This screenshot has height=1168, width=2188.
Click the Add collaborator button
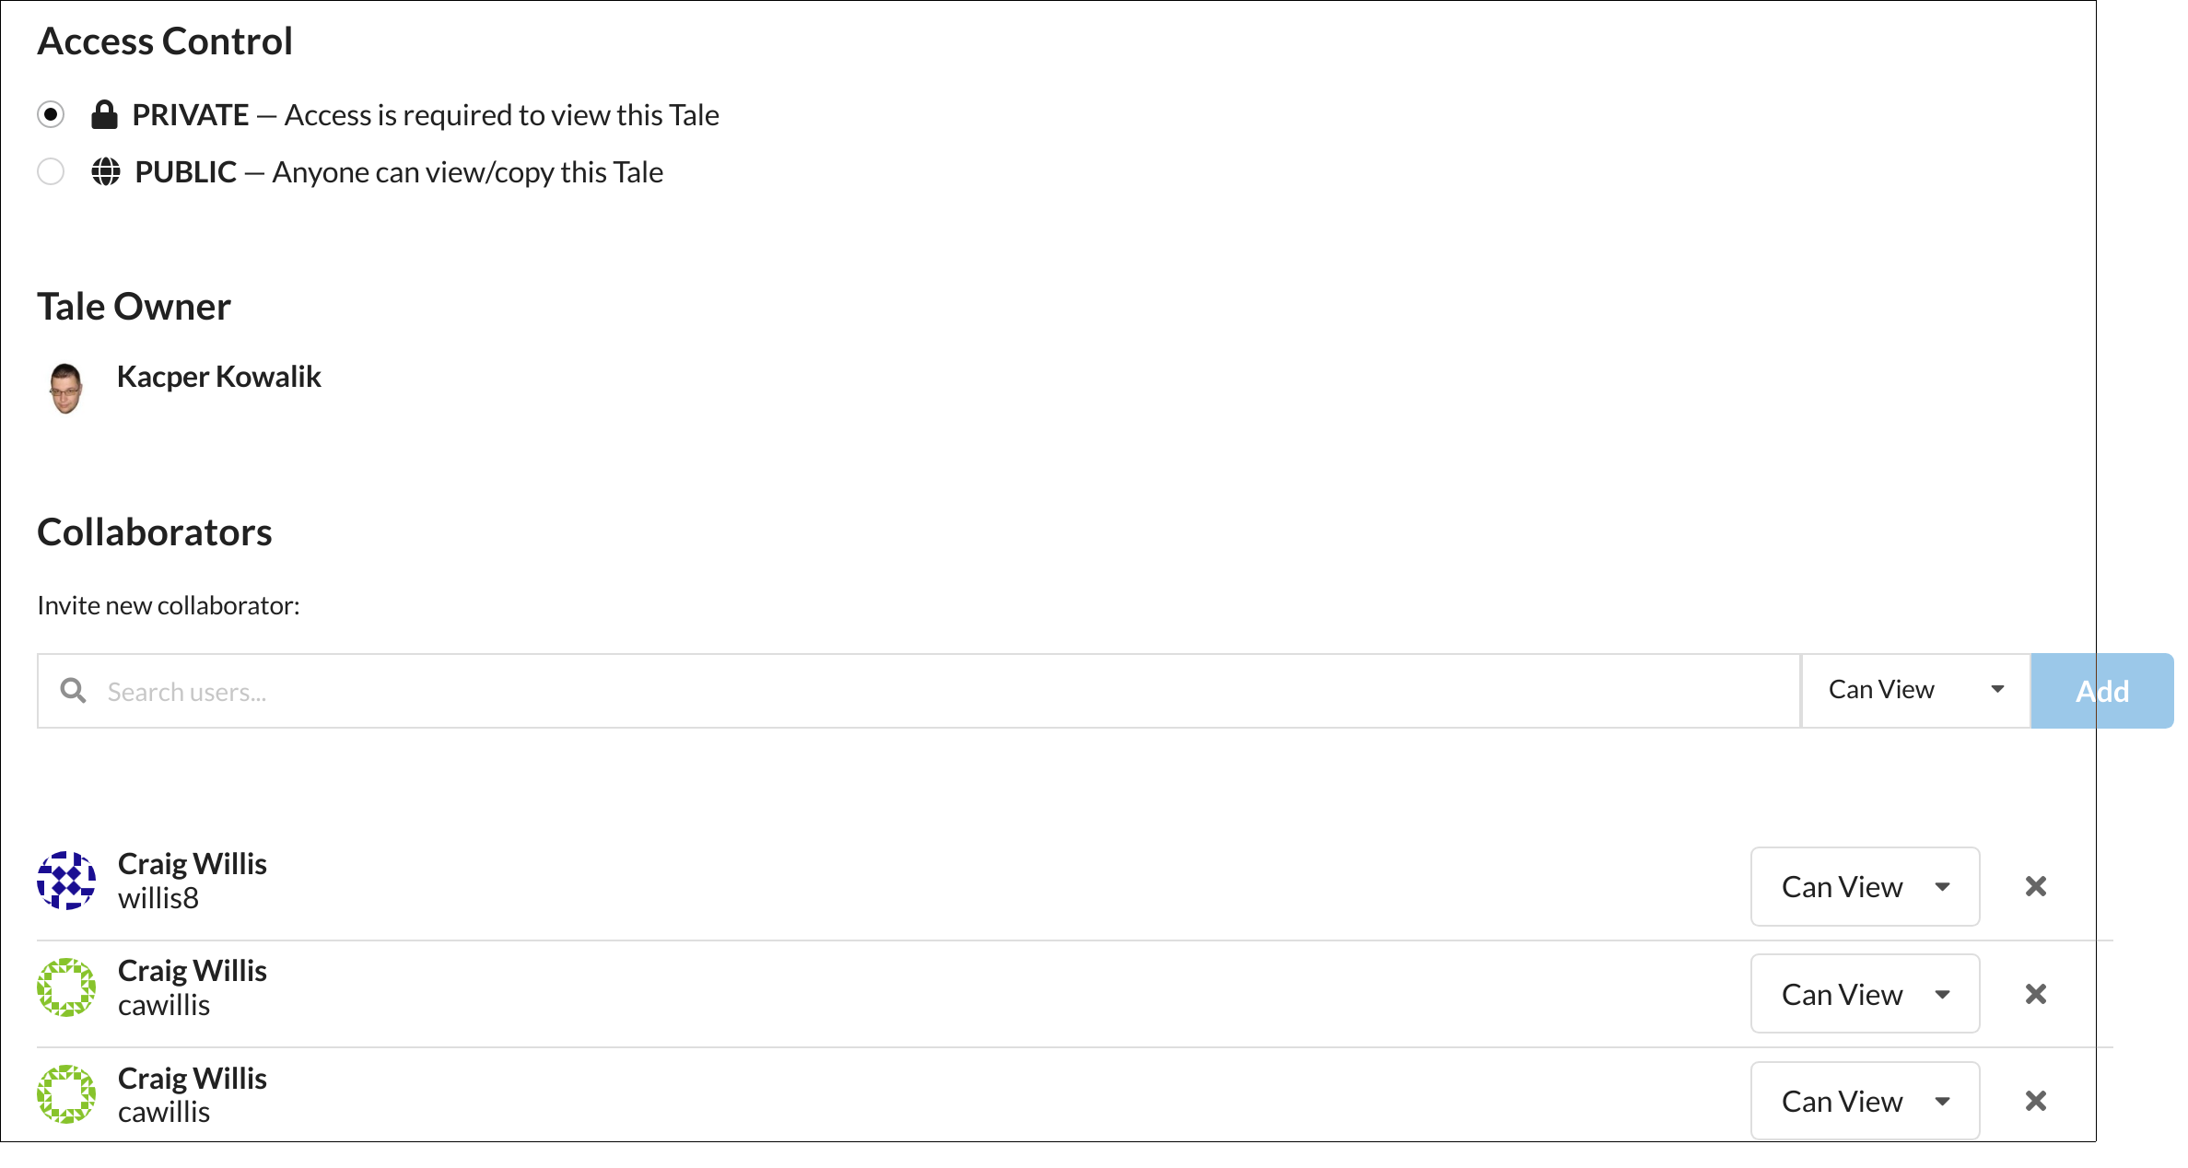2101,690
